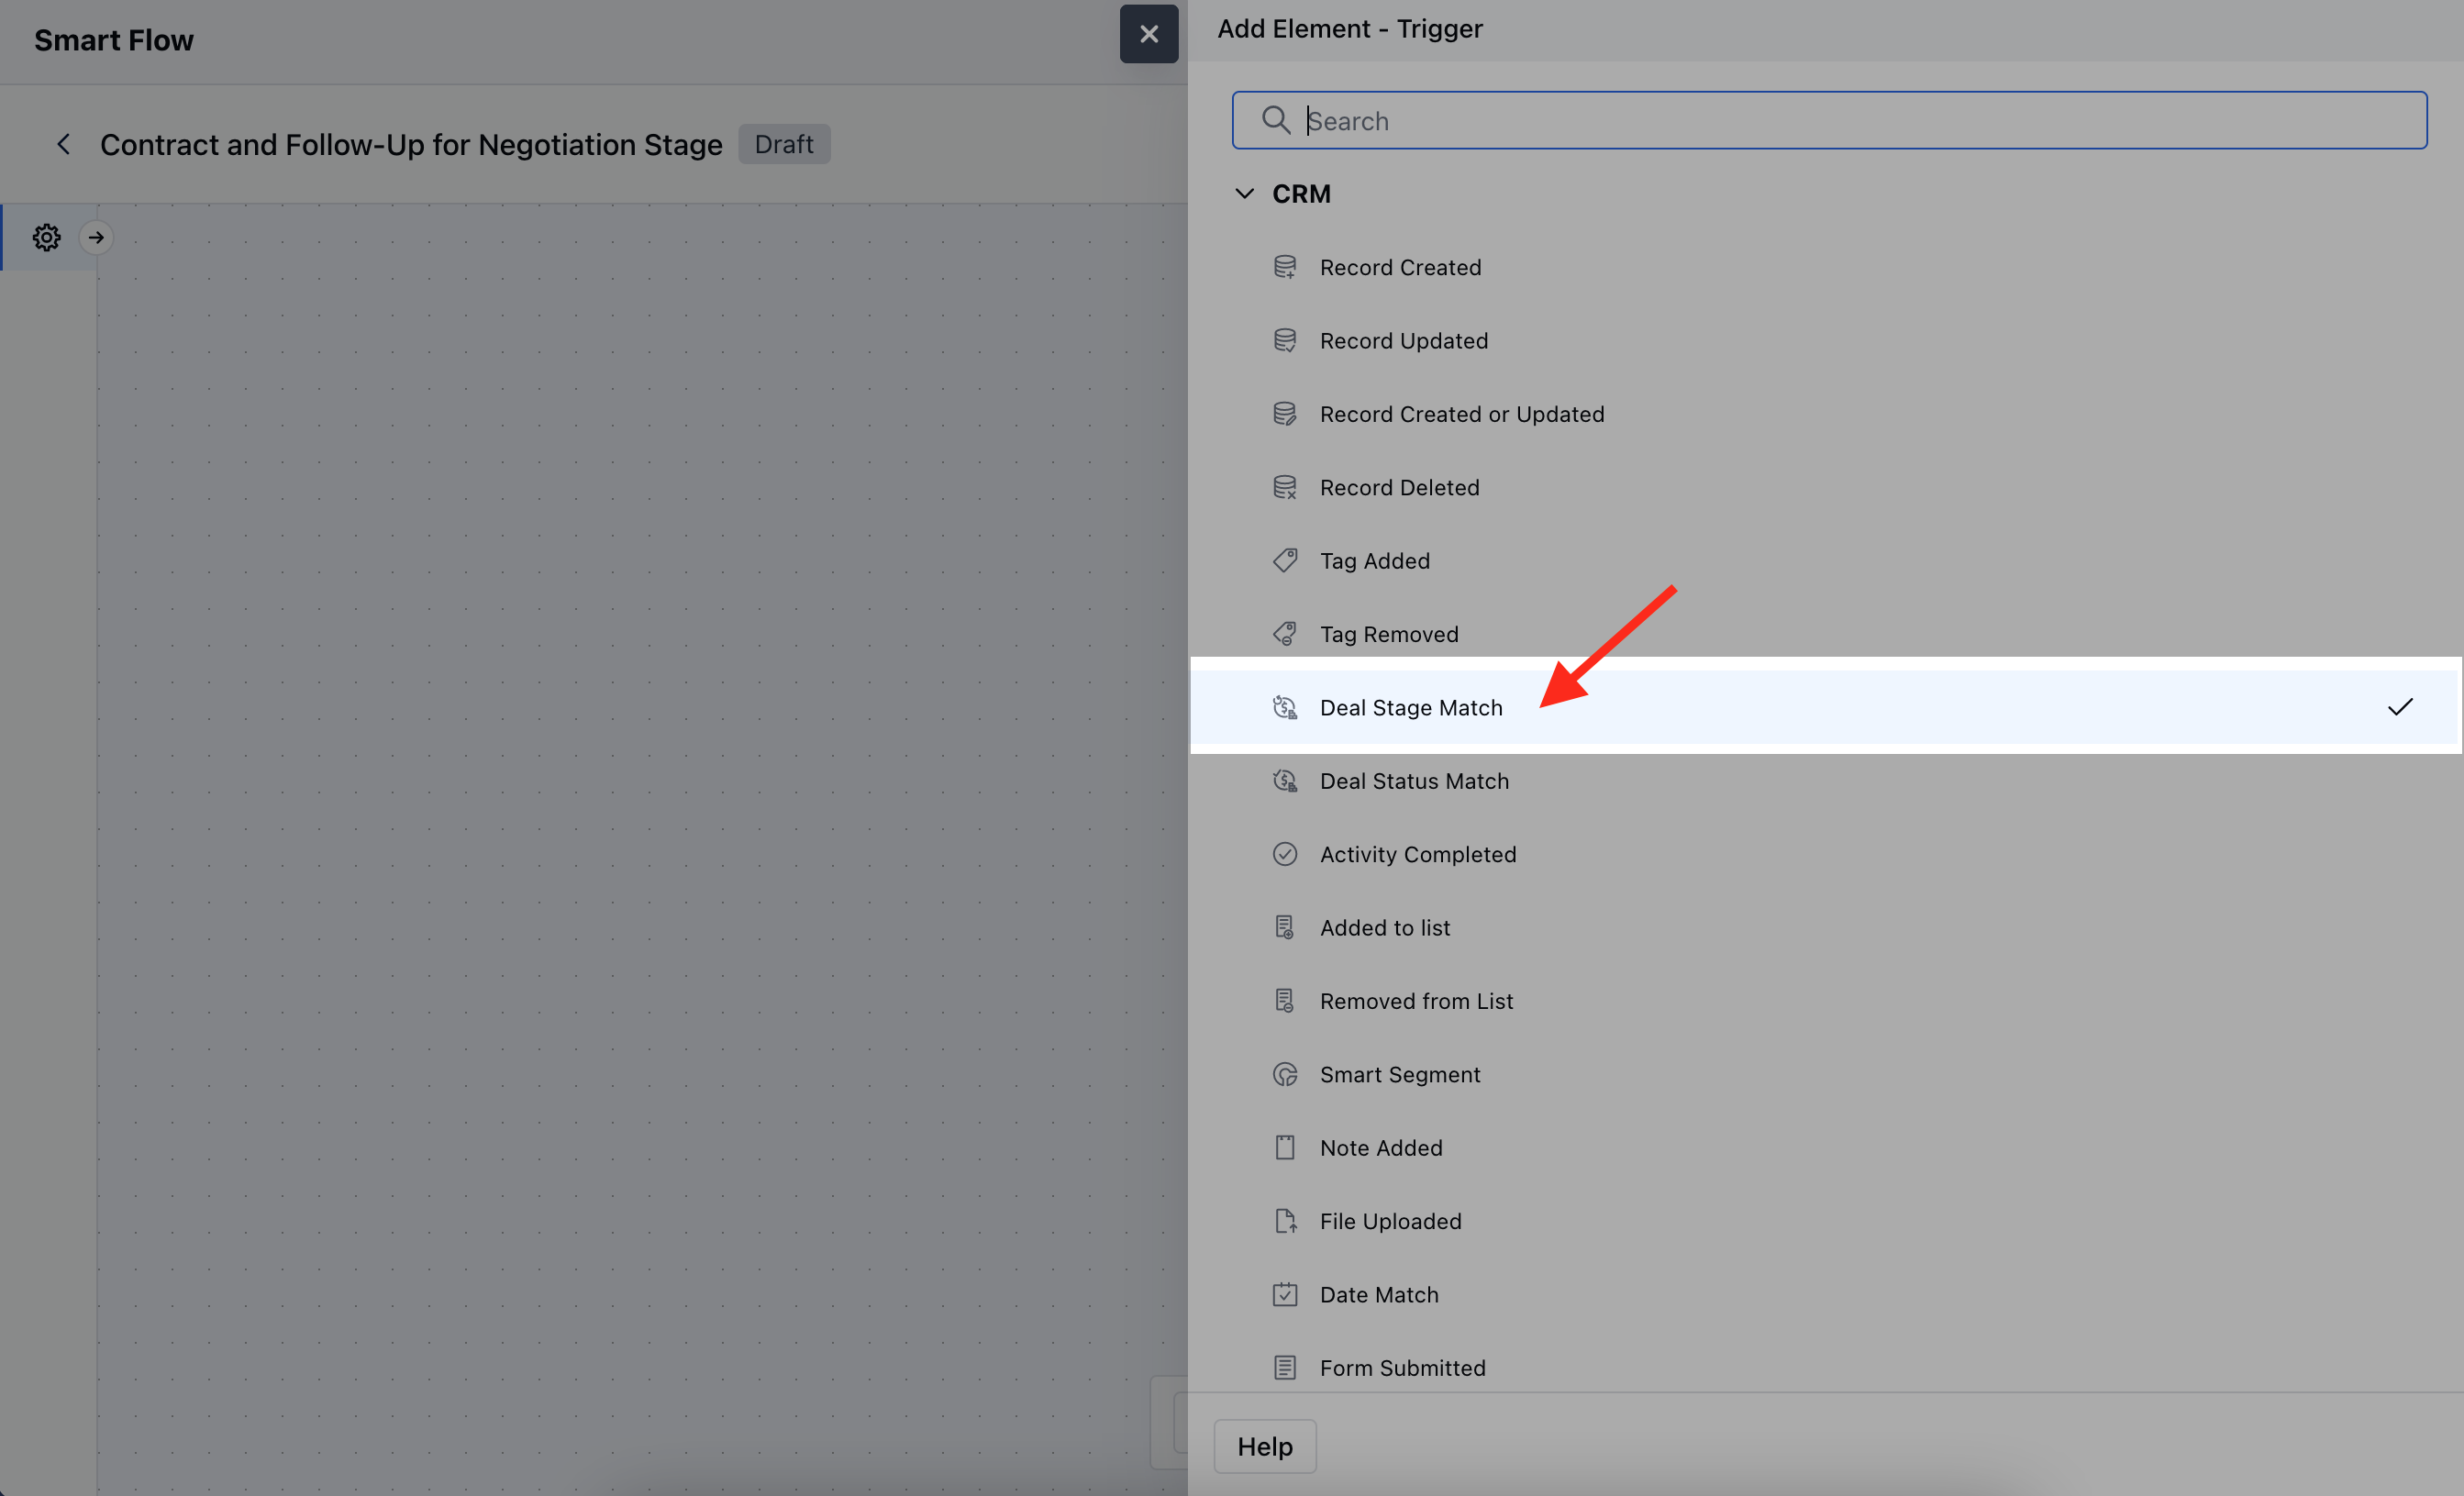Screen dimensions: 2464x1496
Task: Click the Activity Completed checkmark circle icon
Action: point(1285,854)
